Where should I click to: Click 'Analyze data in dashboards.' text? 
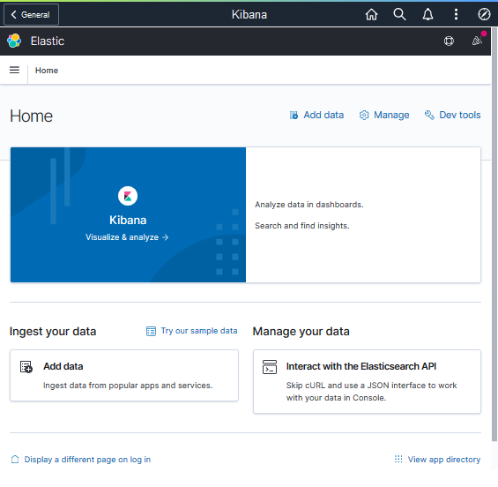pyautogui.click(x=309, y=205)
